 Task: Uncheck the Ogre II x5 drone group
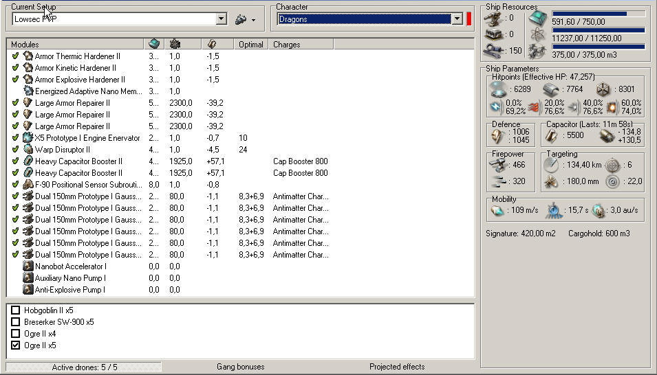16,345
